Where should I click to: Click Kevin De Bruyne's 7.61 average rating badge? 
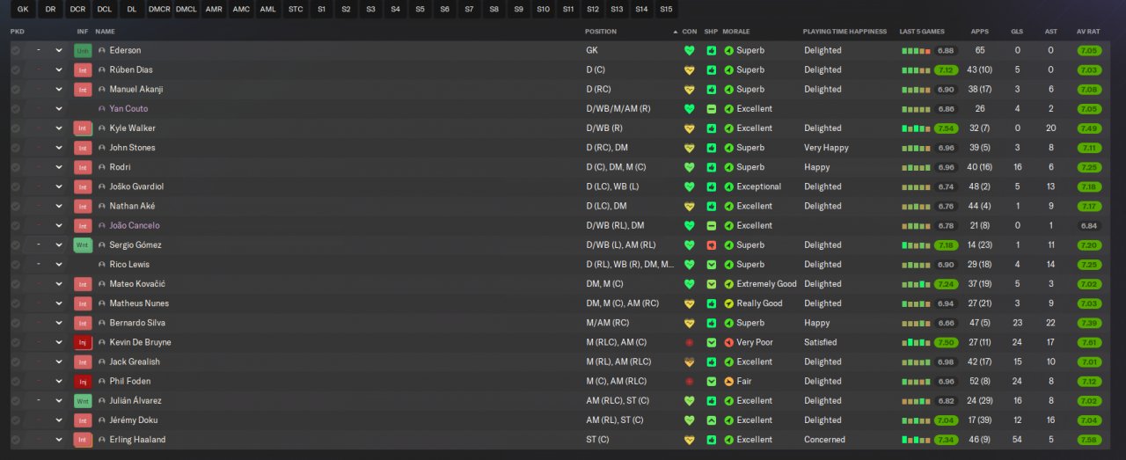pyautogui.click(x=1088, y=342)
